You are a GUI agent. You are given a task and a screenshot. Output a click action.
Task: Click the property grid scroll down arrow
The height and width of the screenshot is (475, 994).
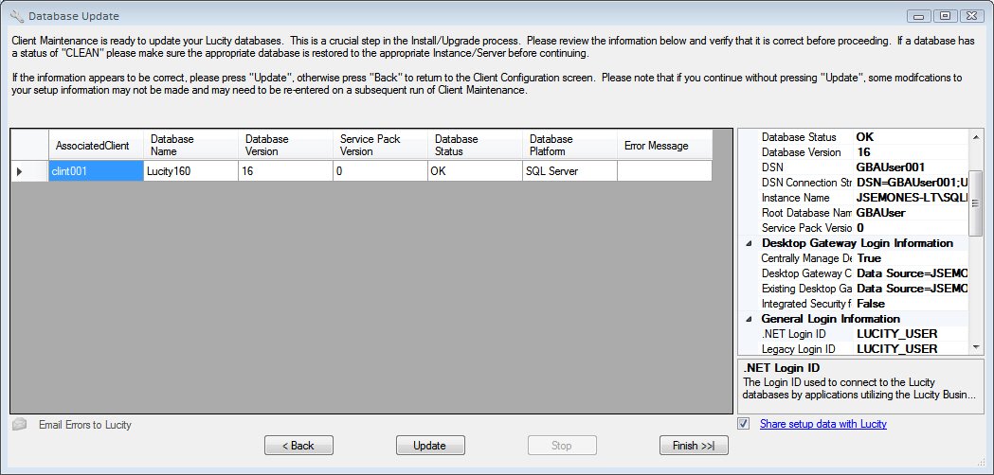[976, 347]
